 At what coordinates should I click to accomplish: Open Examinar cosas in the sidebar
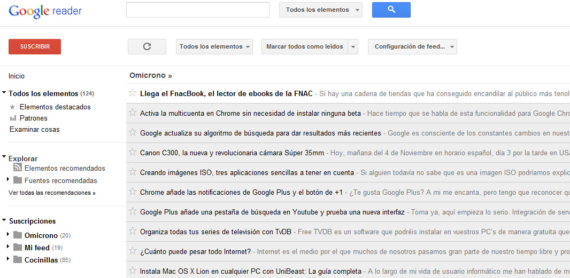pyautogui.click(x=35, y=130)
